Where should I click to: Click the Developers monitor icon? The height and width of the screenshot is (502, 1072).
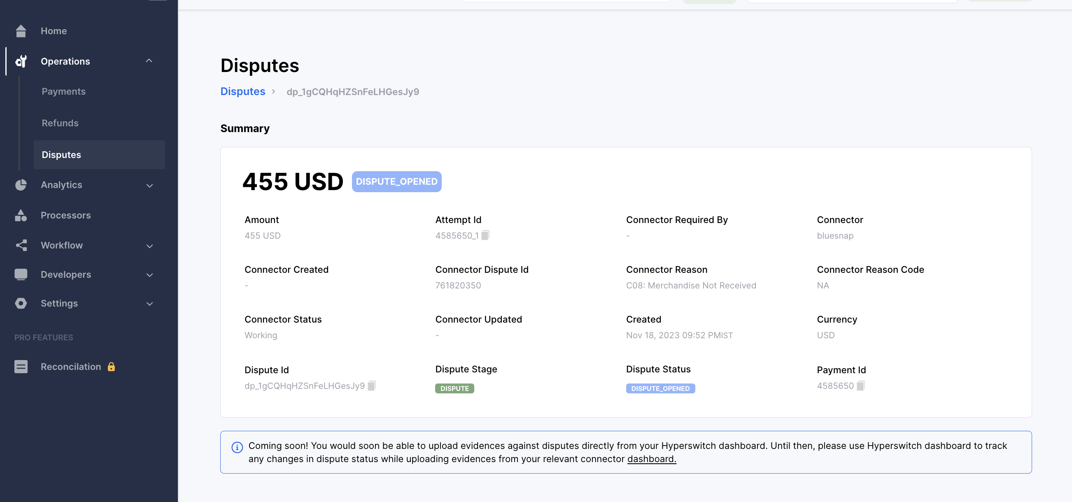click(x=21, y=274)
